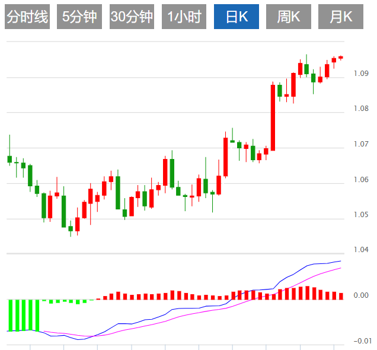The image size is (377, 350).
Task: Select the 30分钟 interval tab
Action: [x=132, y=17]
